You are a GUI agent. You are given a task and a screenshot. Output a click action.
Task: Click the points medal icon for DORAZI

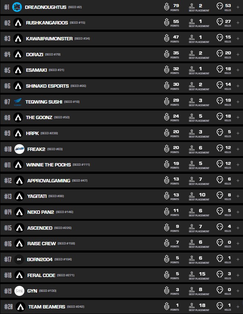click(x=166, y=54)
